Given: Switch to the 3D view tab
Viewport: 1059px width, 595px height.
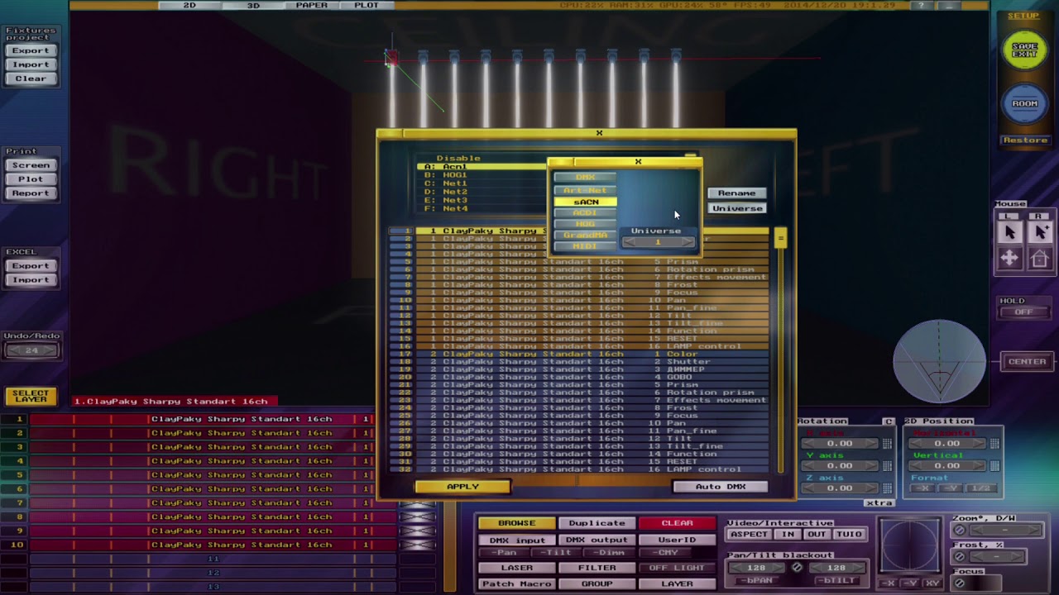Looking at the screenshot, I should point(253,6).
